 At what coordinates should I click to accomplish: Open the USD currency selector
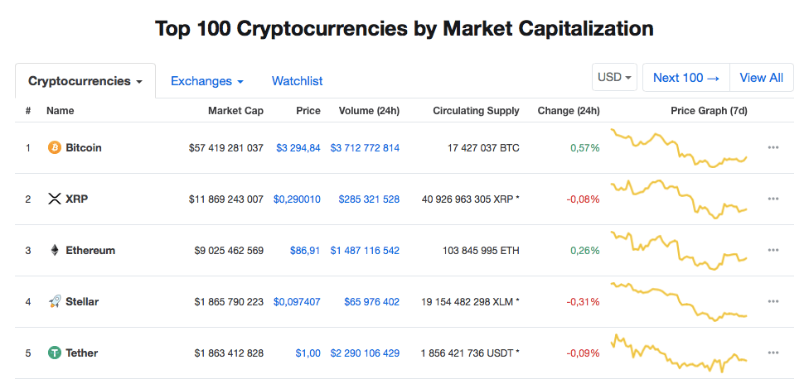click(614, 78)
